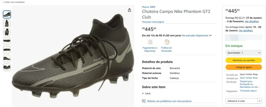Click the Sport Center Shop seller link
The height and width of the screenshot is (107, 266).
[x=249, y=78]
